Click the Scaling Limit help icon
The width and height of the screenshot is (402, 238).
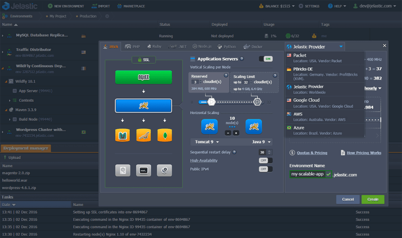point(275,76)
